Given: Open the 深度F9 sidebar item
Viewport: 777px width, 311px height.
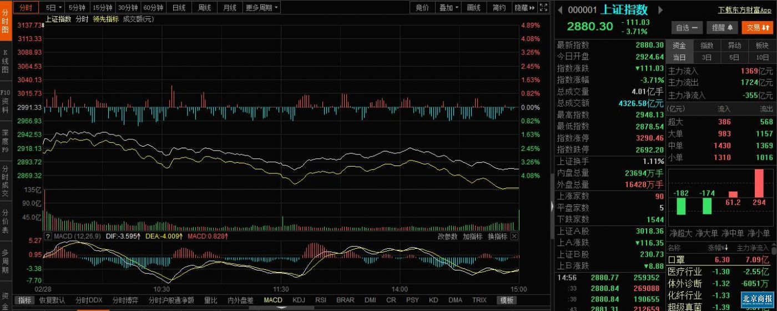Looking at the screenshot, I should pos(5,141).
